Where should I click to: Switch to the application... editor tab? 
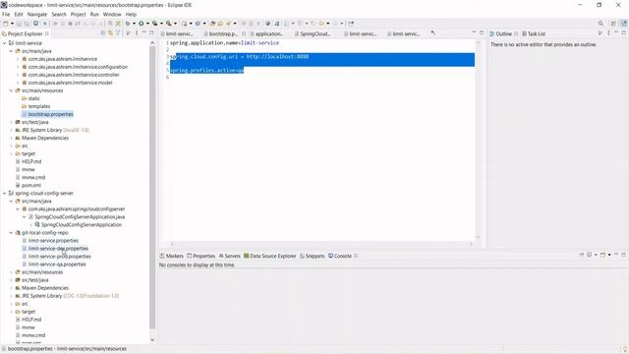tap(268, 33)
